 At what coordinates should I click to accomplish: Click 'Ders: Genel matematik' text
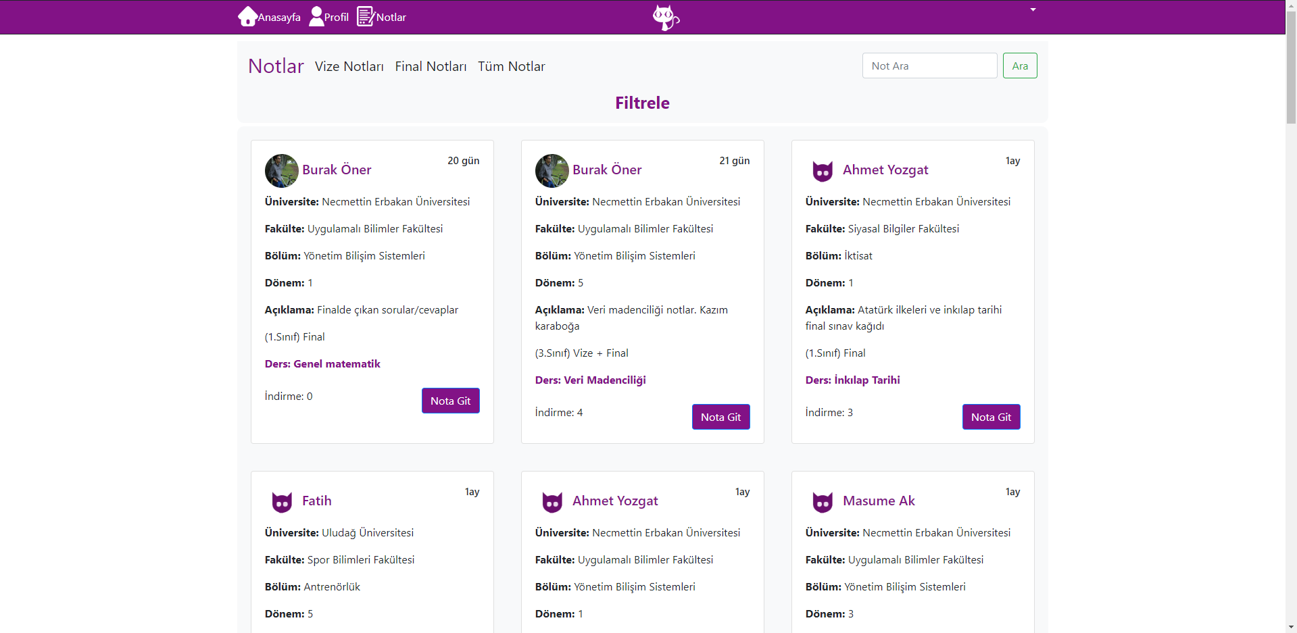pyautogui.click(x=322, y=363)
